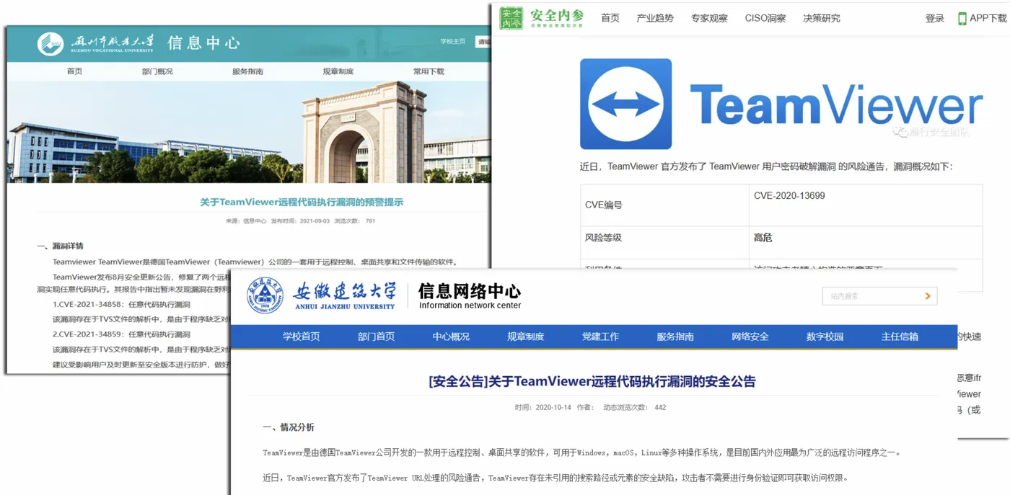The image size is (1010, 495).
Task: Click the Suzhou Vocational University logo
Action: [95, 43]
